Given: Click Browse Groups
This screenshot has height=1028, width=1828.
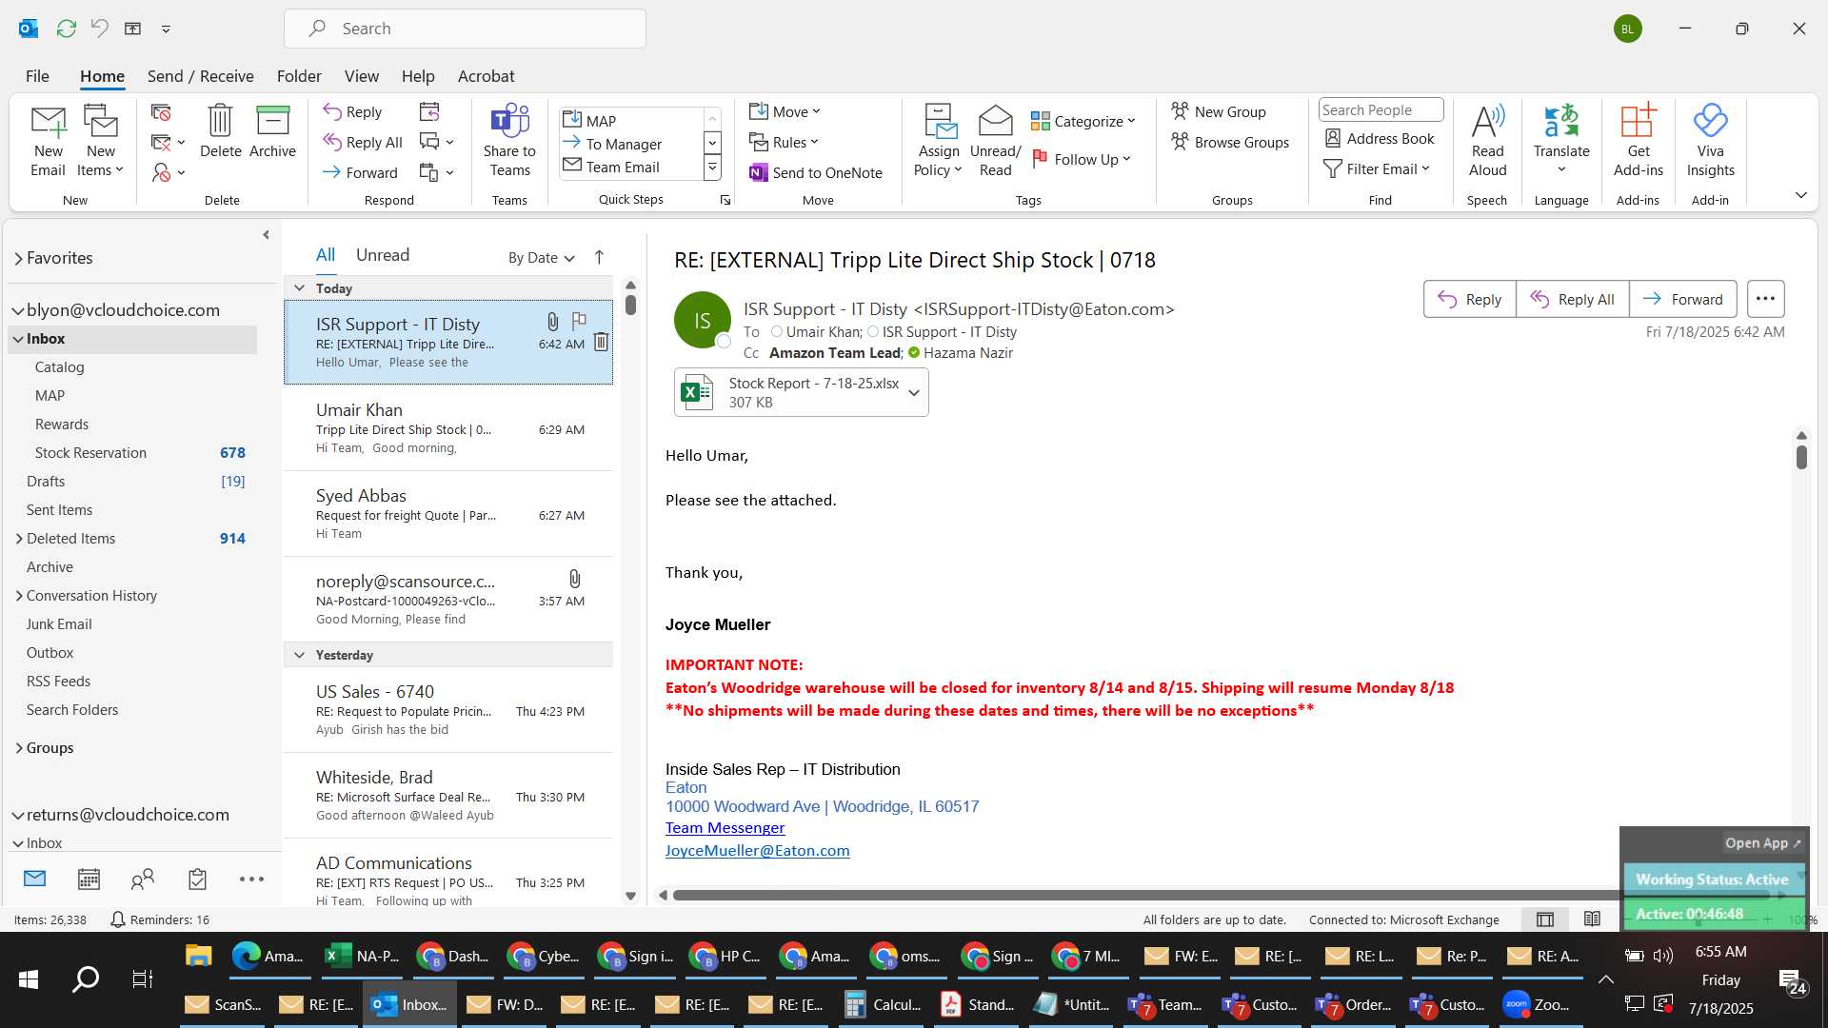Looking at the screenshot, I should point(1230,142).
